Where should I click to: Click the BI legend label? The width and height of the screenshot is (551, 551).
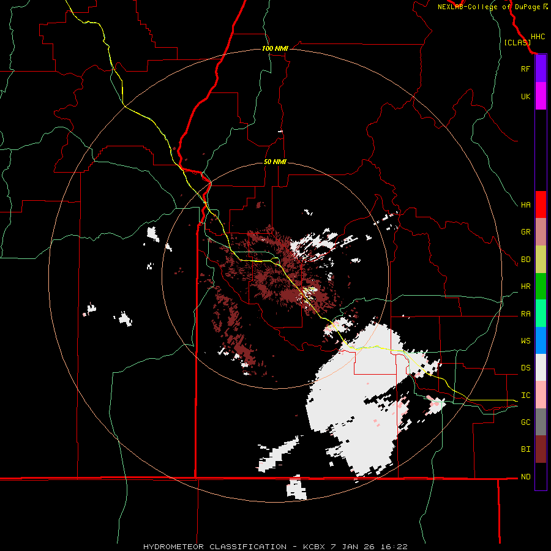click(525, 449)
